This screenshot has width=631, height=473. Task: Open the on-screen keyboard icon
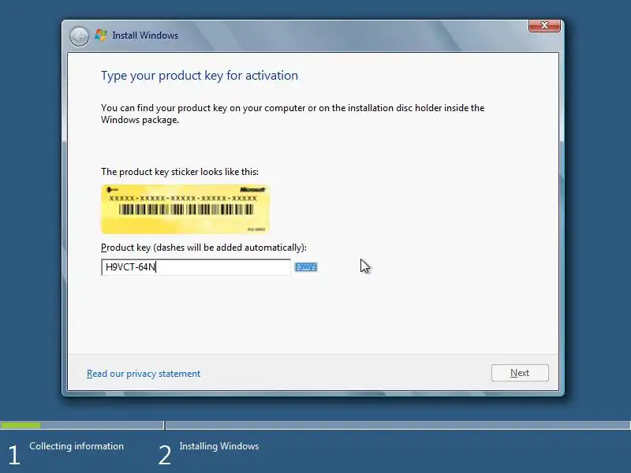click(306, 267)
